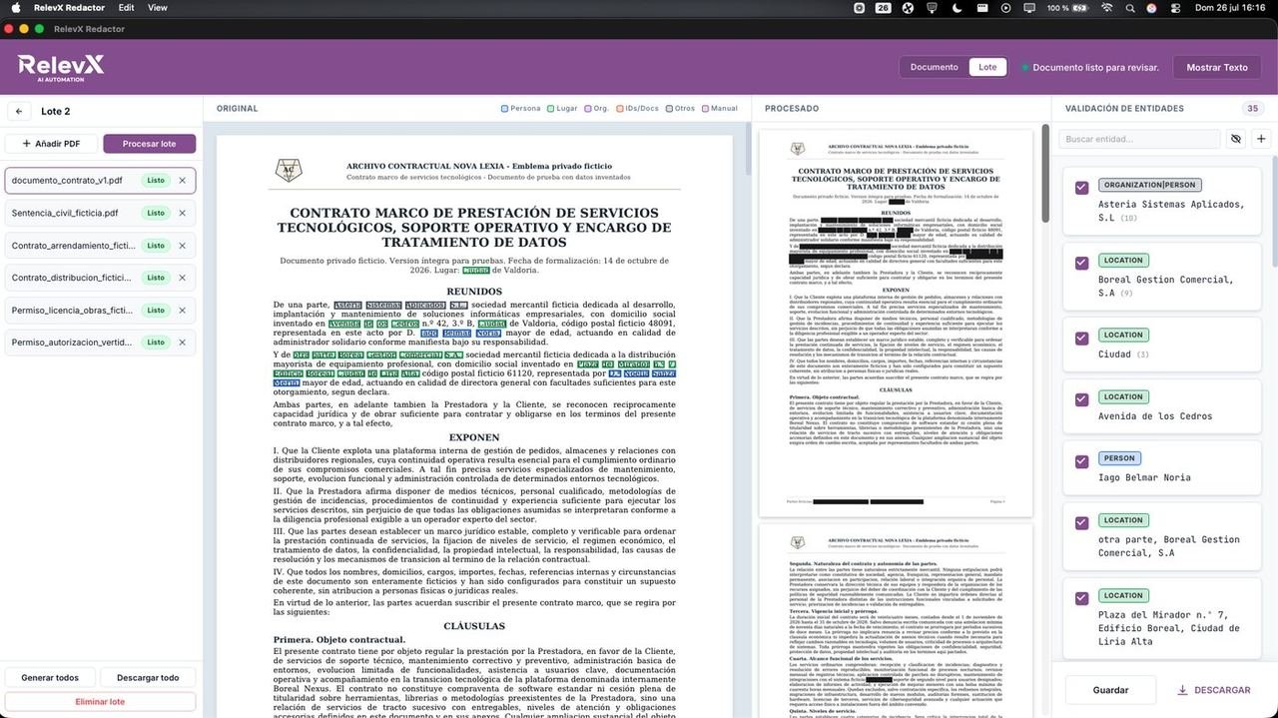Click Procesar lote button
The height and width of the screenshot is (718, 1278).
tap(149, 144)
